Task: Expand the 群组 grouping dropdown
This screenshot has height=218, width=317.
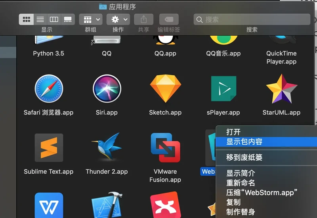Action: (91, 19)
